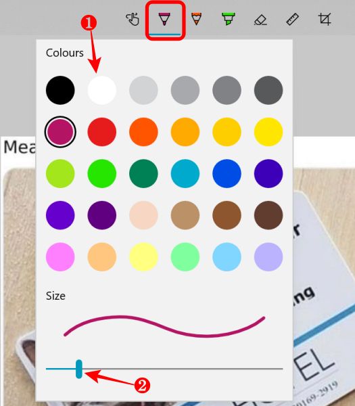Pick the red colour swatch

(102, 132)
